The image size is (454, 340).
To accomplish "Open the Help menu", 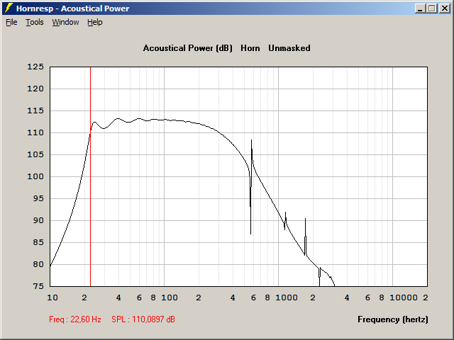I will click(x=95, y=22).
